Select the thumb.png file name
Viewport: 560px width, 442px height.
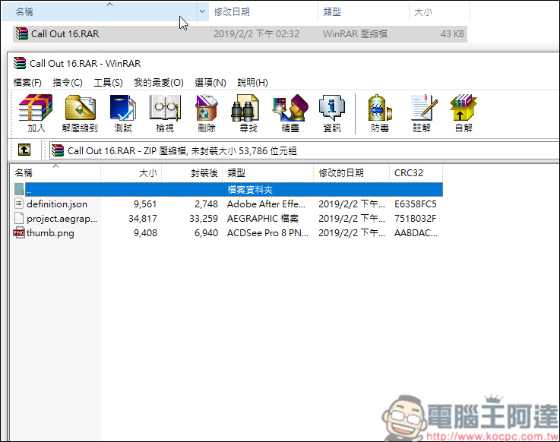point(50,233)
